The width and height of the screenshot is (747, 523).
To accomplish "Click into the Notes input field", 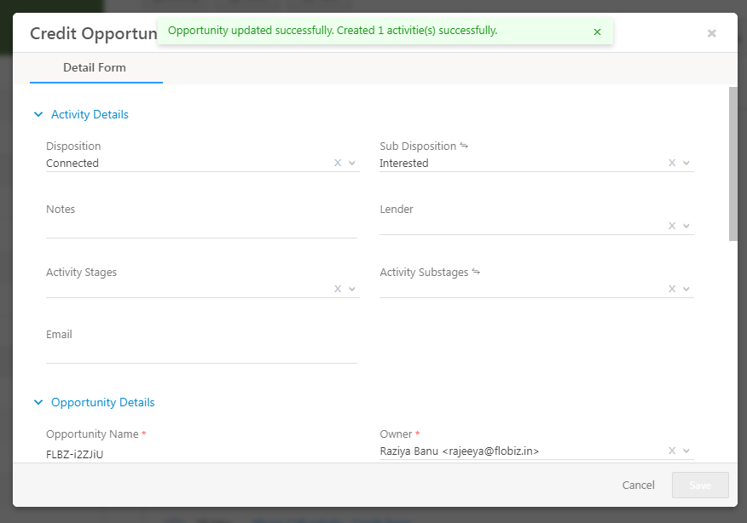I will (x=201, y=227).
